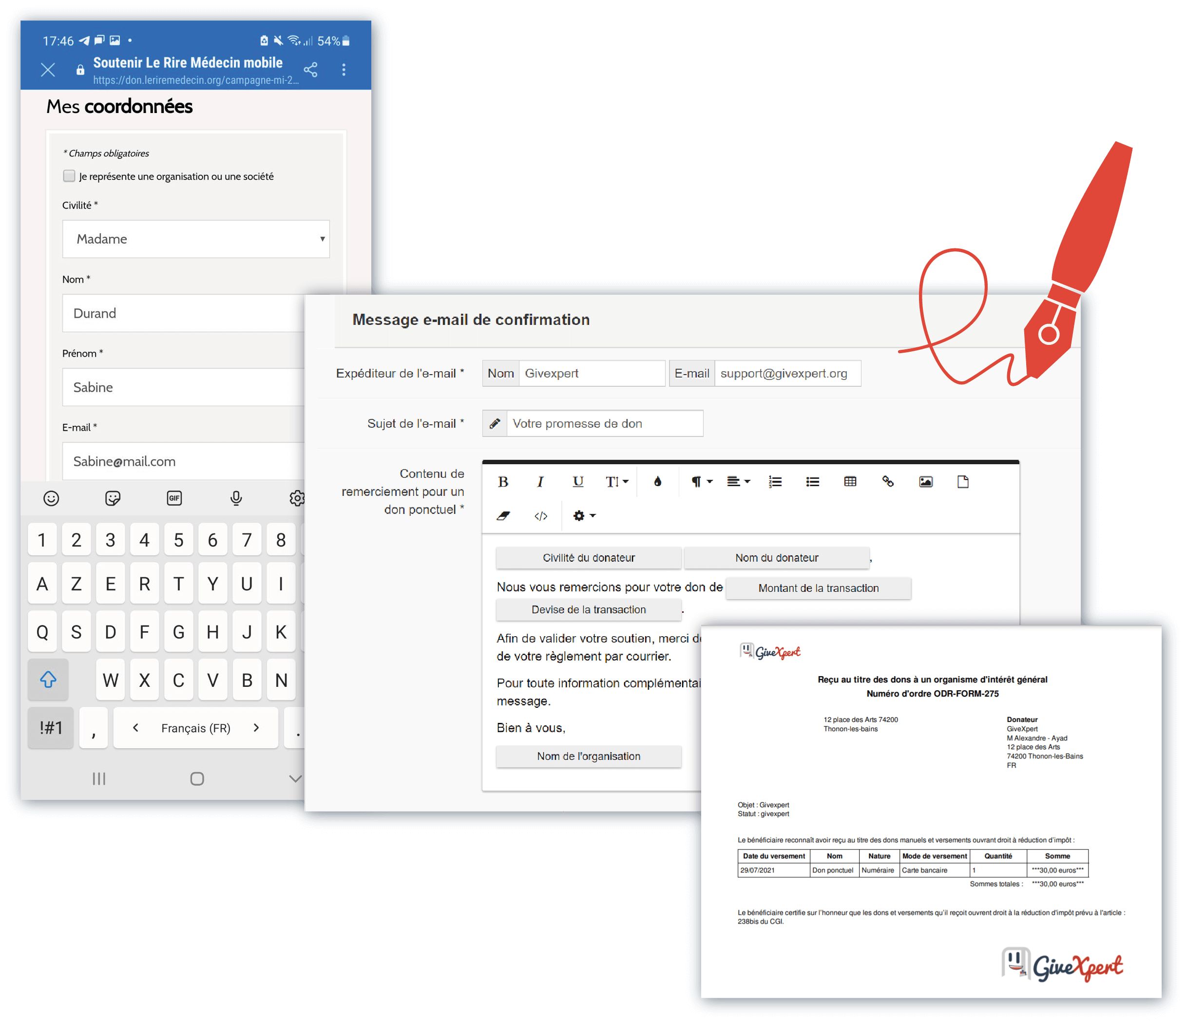Image resolution: width=1186 pixels, height=1022 pixels.
Task: Click the Nom field containing Durand
Action: click(184, 313)
